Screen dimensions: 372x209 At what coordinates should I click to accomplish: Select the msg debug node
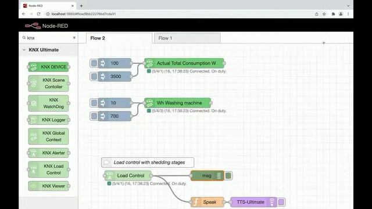(x=207, y=175)
